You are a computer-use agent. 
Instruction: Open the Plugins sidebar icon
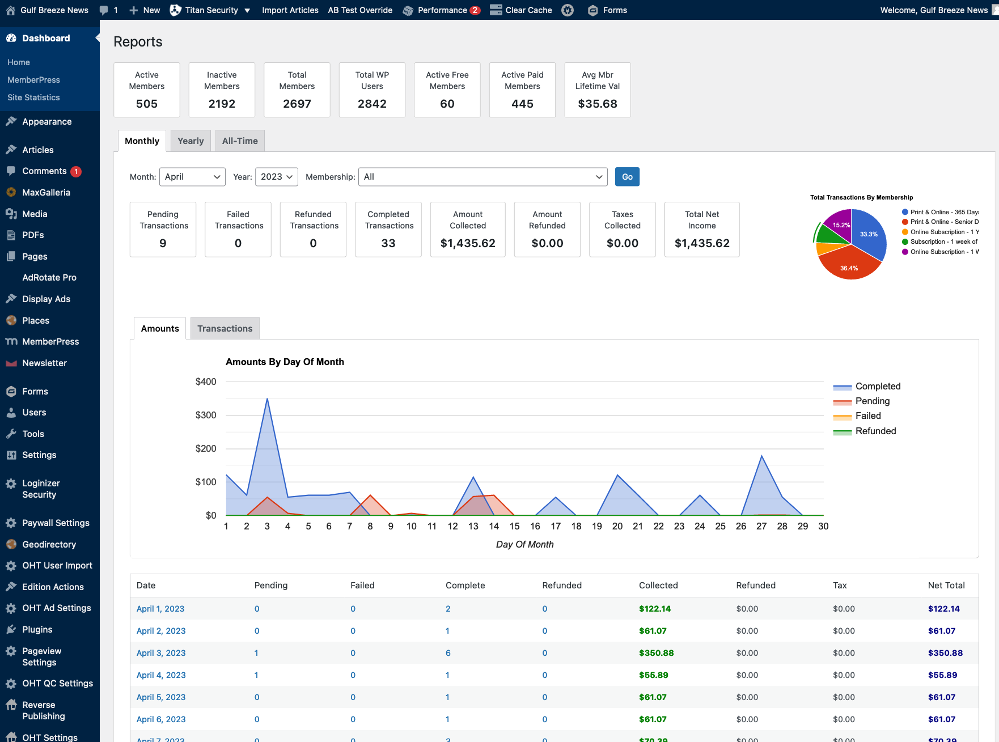point(11,629)
